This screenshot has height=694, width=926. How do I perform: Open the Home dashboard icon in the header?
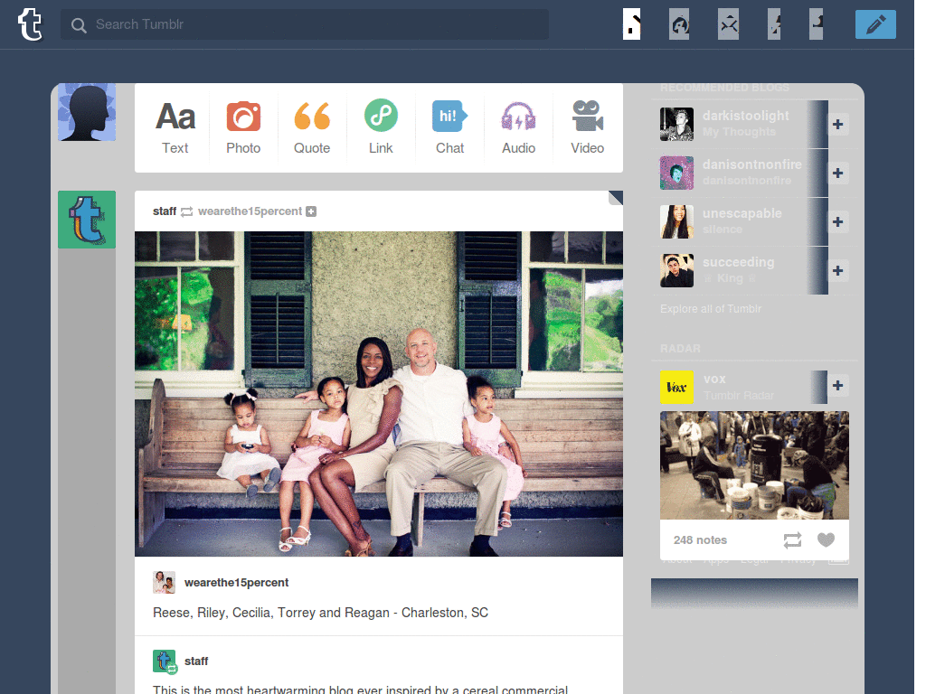[x=631, y=24]
